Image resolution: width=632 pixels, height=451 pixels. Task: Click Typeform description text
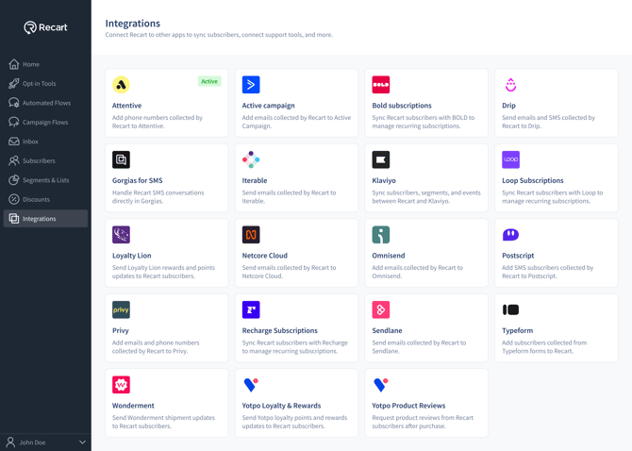click(544, 347)
